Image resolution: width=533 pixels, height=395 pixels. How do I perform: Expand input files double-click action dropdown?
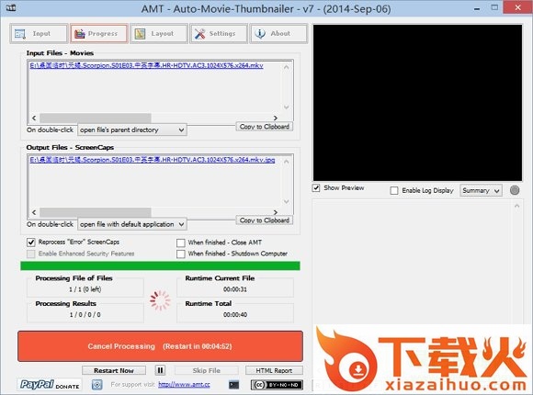coord(132,130)
